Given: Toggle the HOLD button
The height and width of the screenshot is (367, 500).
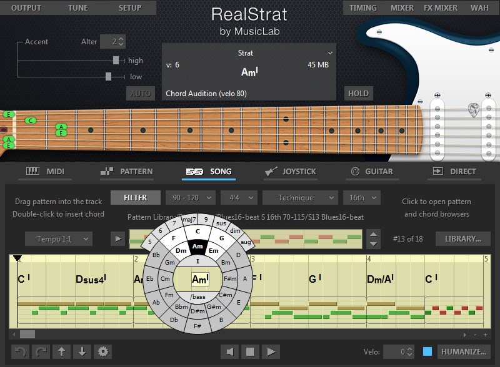Looking at the screenshot, I should (x=358, y=94).
